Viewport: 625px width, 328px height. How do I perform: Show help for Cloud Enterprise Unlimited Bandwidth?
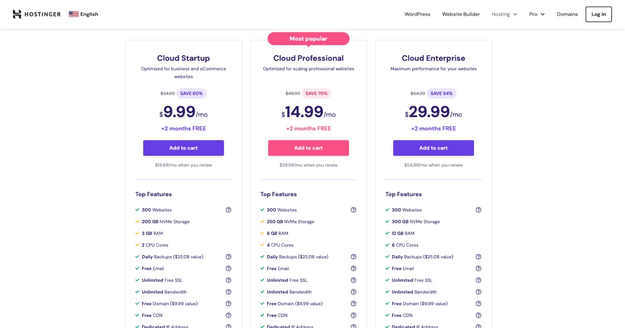click(478, 292)
